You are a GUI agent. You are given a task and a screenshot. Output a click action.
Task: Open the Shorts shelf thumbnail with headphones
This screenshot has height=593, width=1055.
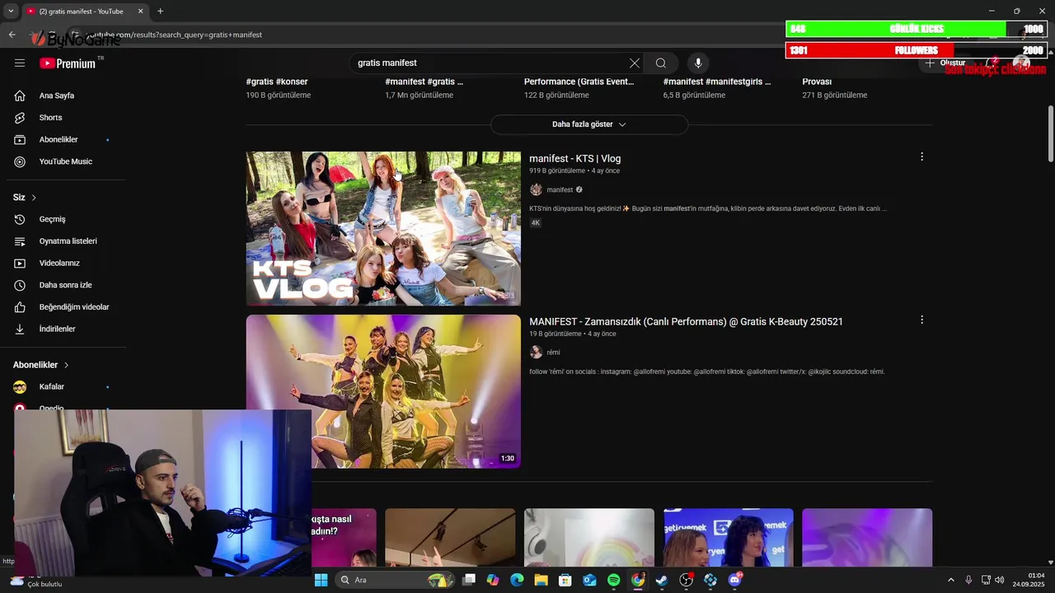[589, 537]
